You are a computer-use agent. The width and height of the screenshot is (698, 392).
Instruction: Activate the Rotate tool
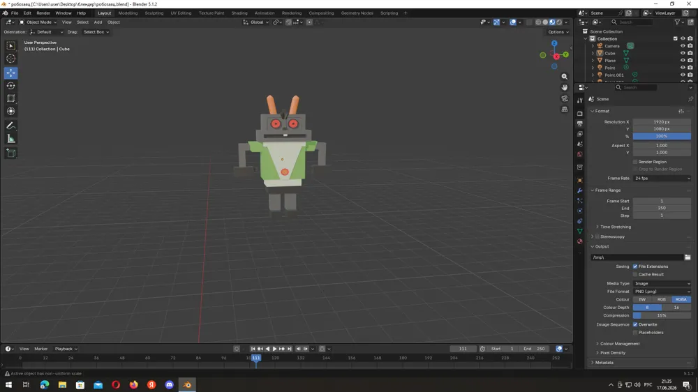tap(10, 85)
